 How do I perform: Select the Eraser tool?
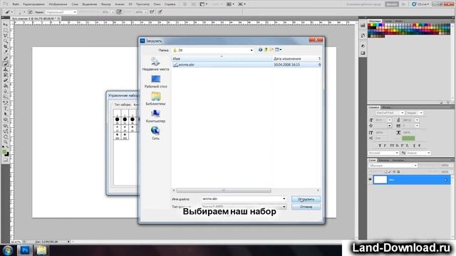6,80
